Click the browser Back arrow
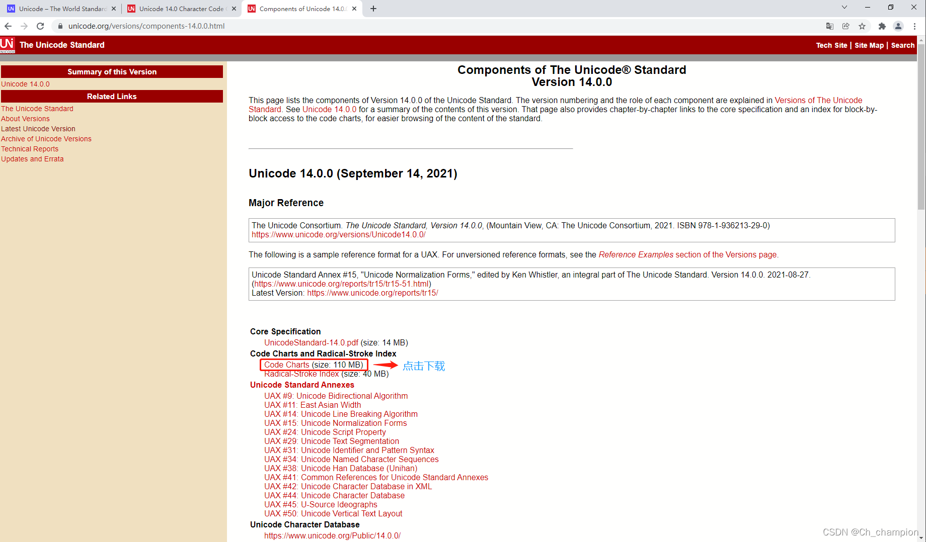This screenshot has width=926, height=542. coord(8,26)
